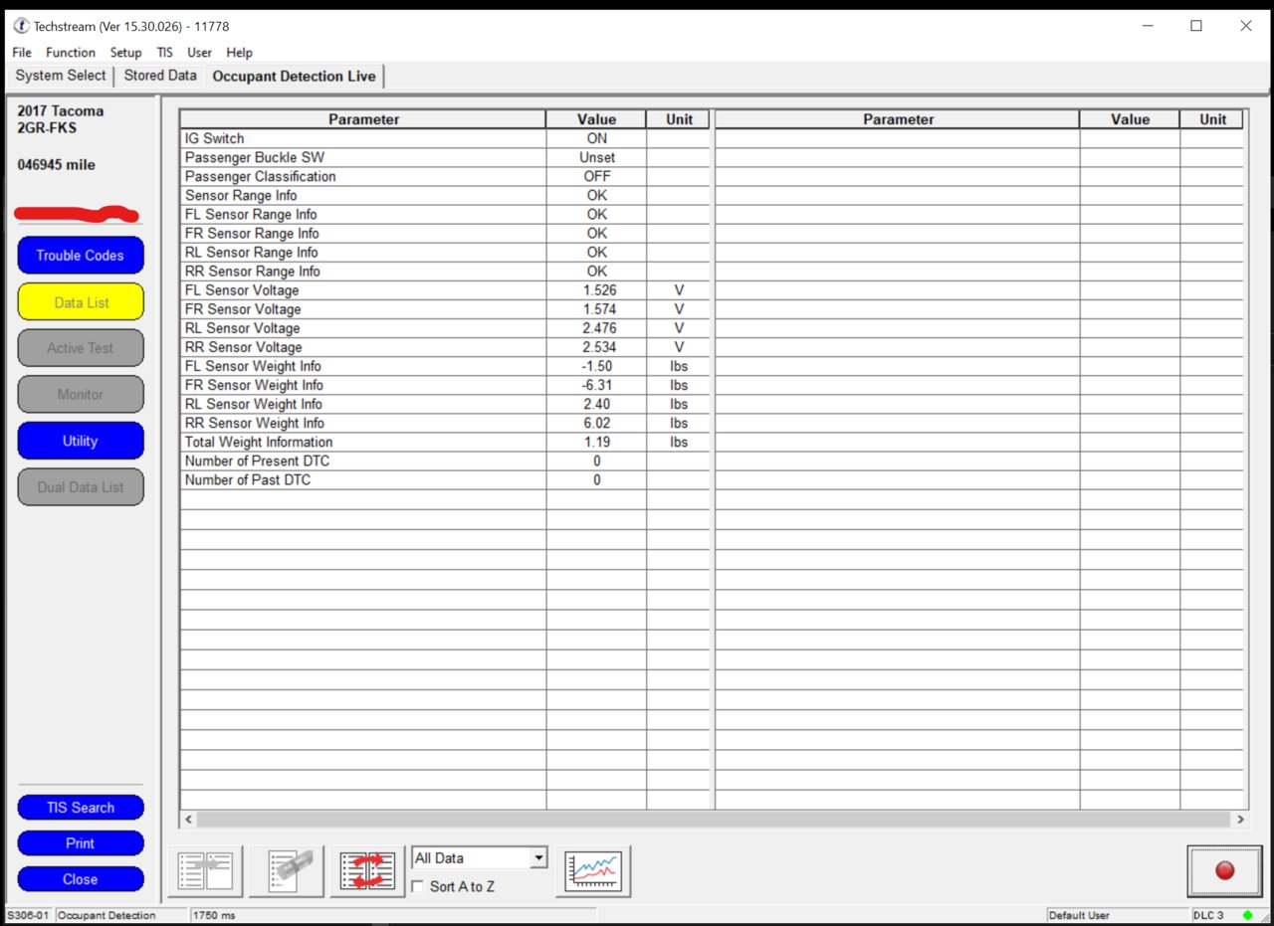Click the left Parameter column header
This screenshot has height=926, width=1274.
(x=363, y=119)
